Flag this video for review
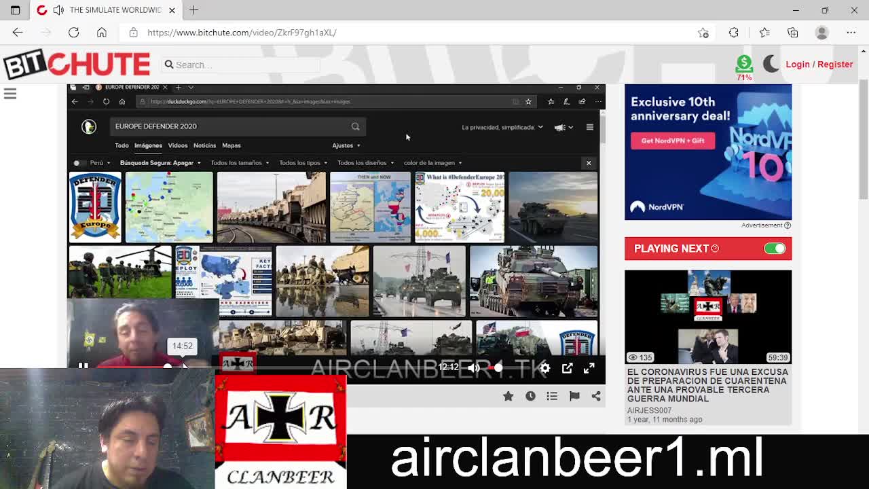This screenshot has width=869, height=489. [x=574, y=396]
